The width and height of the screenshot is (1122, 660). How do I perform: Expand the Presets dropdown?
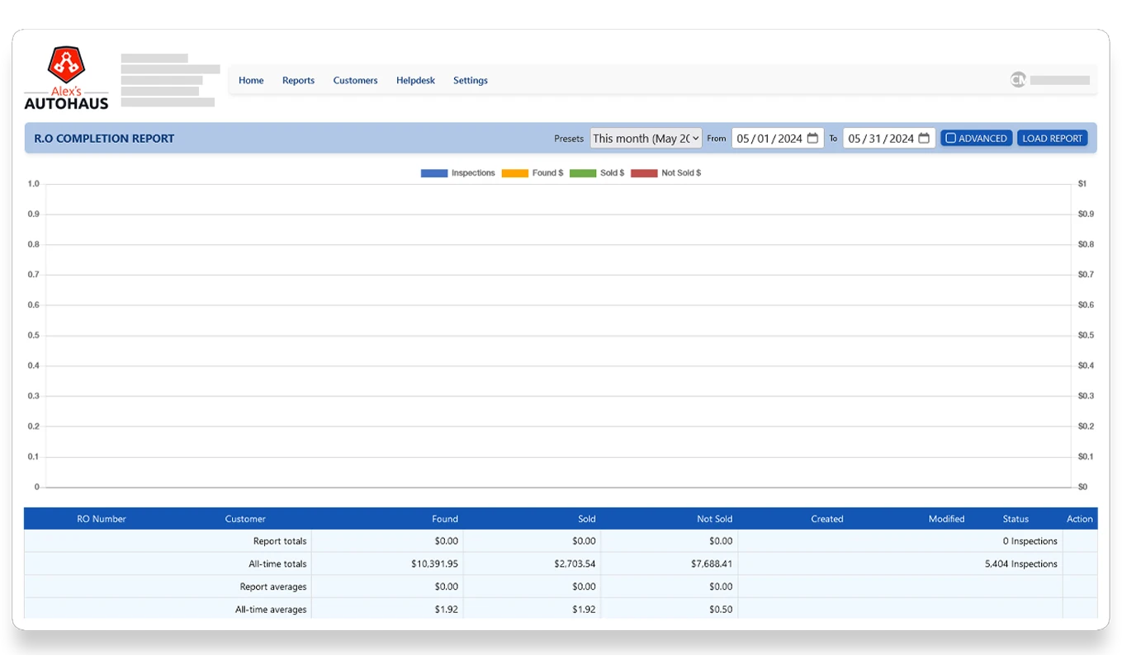pyautogui.click(x=646, y=139)
